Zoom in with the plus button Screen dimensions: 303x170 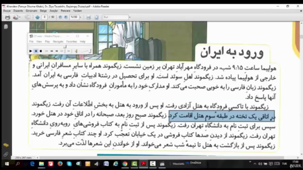click(66, 17)
